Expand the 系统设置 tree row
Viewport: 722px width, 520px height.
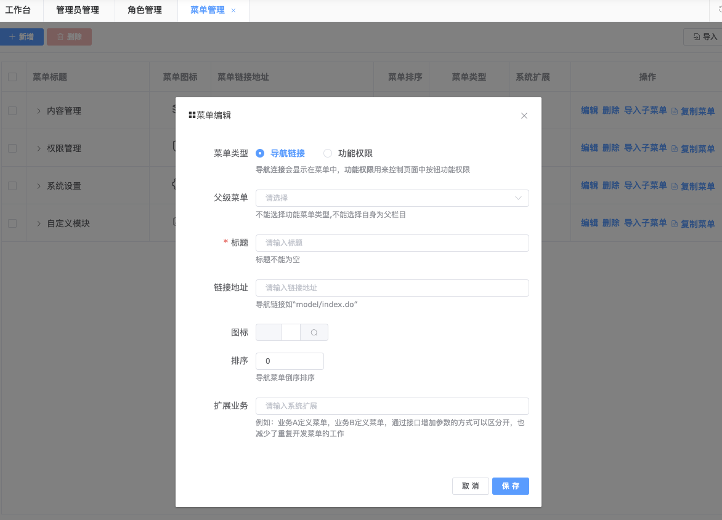coord(39,186)
